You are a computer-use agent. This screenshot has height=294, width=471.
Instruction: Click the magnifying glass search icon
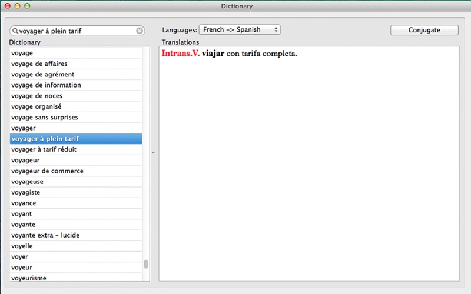[15, 31]
